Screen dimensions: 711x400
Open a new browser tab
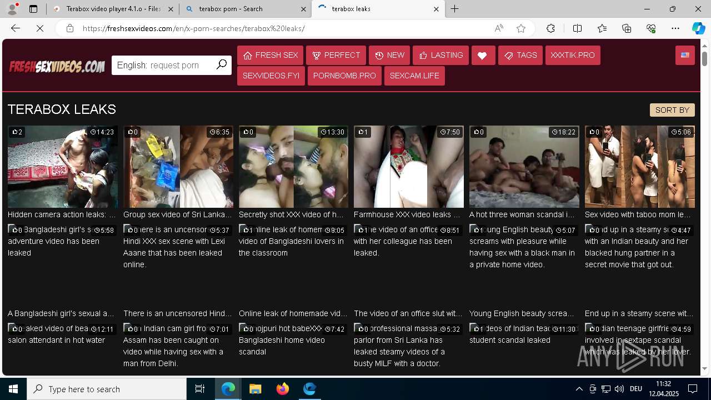coord(455,9)
